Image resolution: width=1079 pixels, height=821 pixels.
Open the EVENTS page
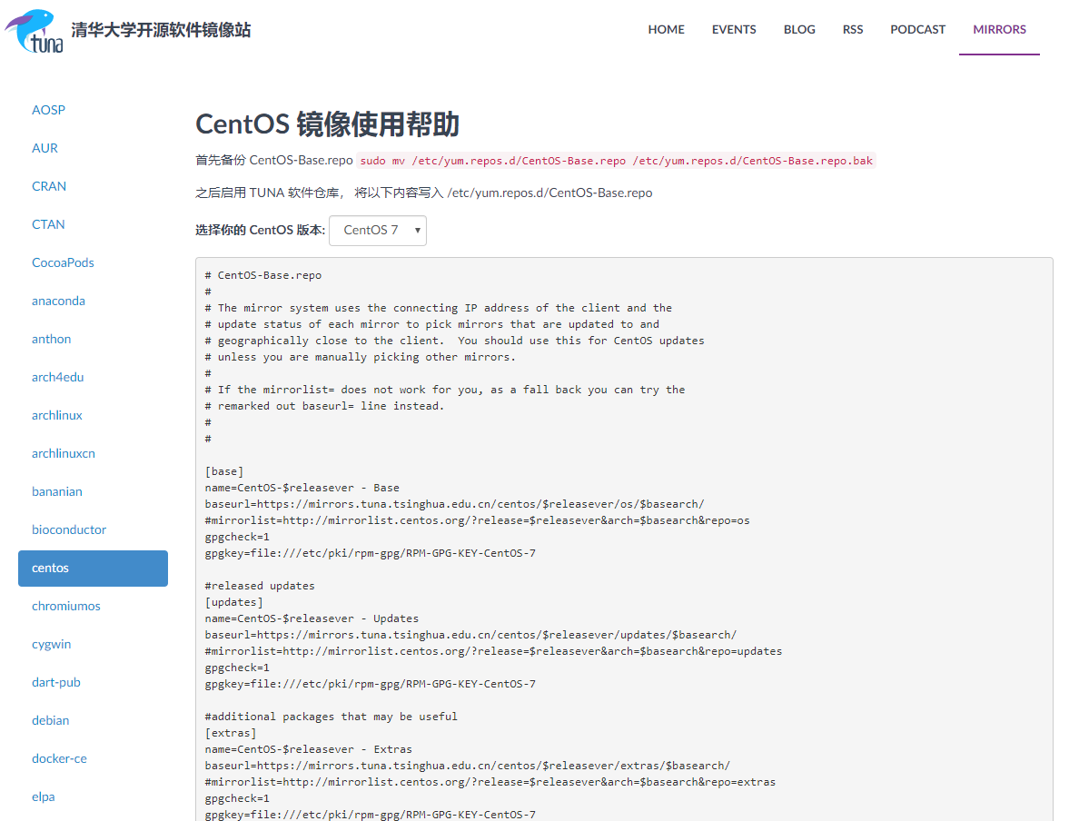pos(734,30)
